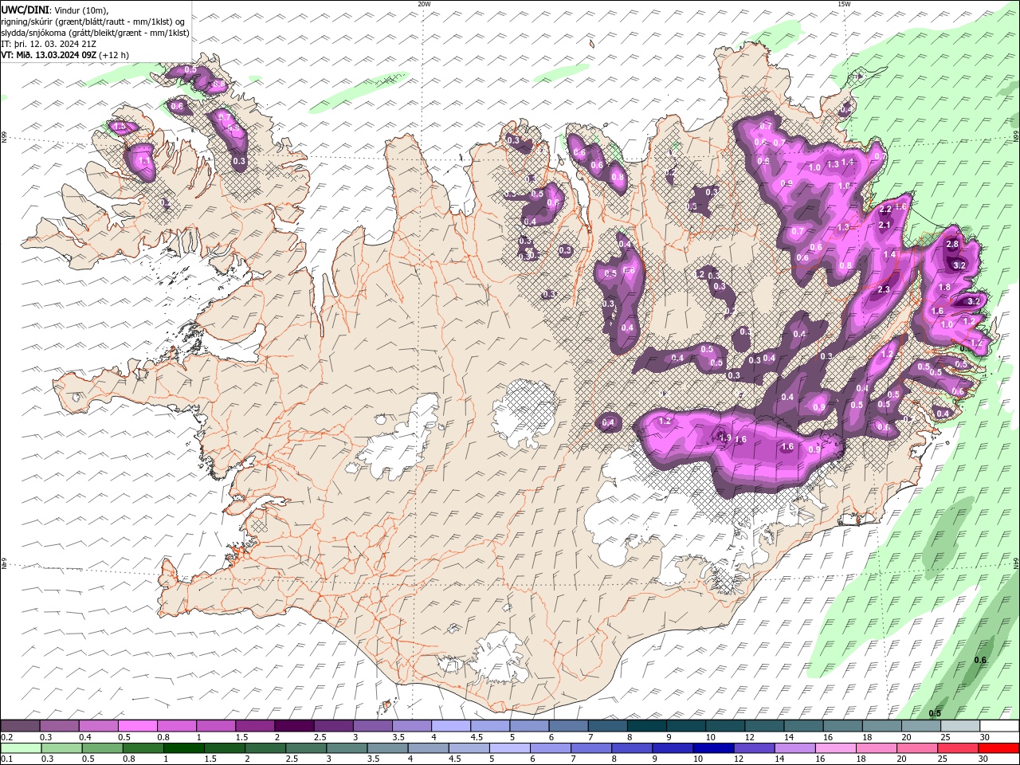Viewport: 1020px width, 765px height.
Task: Click dark blue lower swatch between 9 and 10
Action: click(x=673, y=748)
